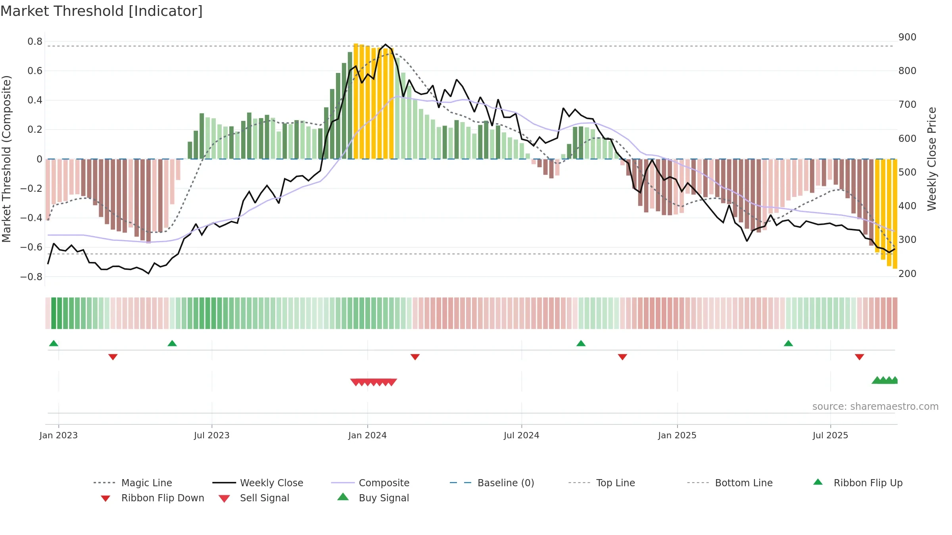Toggle the Ribbon Flip Up legend entry
This screenshot has width=952, height=535.
(x=858, y=483)
